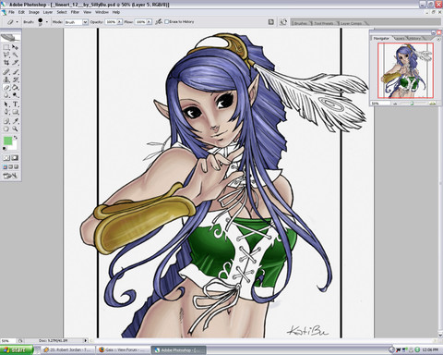Select the History Brush tool
The height and width of the screenshot is (355, 443).
15,80
